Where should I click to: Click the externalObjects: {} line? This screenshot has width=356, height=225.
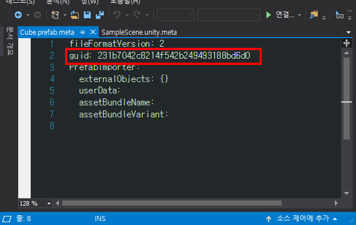click(124, 79)
